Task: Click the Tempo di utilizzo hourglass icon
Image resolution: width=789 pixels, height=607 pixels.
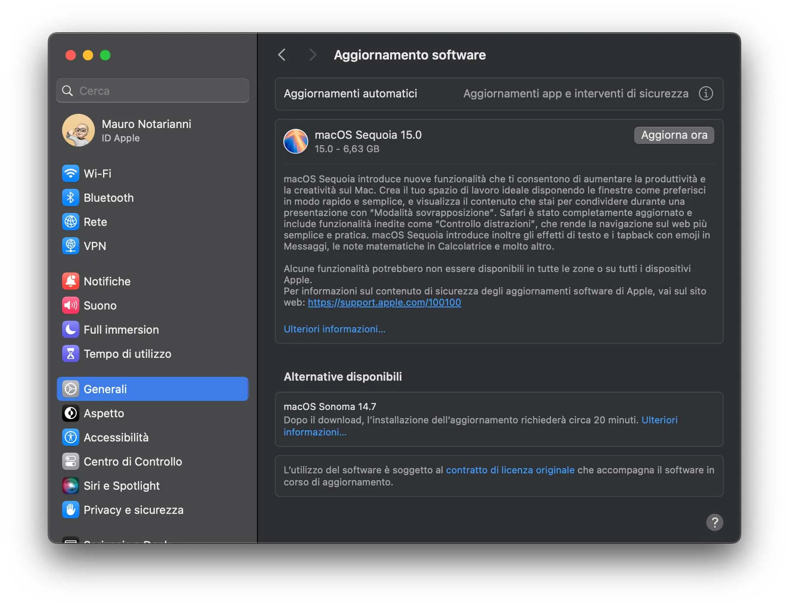Action: (x=71, y=354)
